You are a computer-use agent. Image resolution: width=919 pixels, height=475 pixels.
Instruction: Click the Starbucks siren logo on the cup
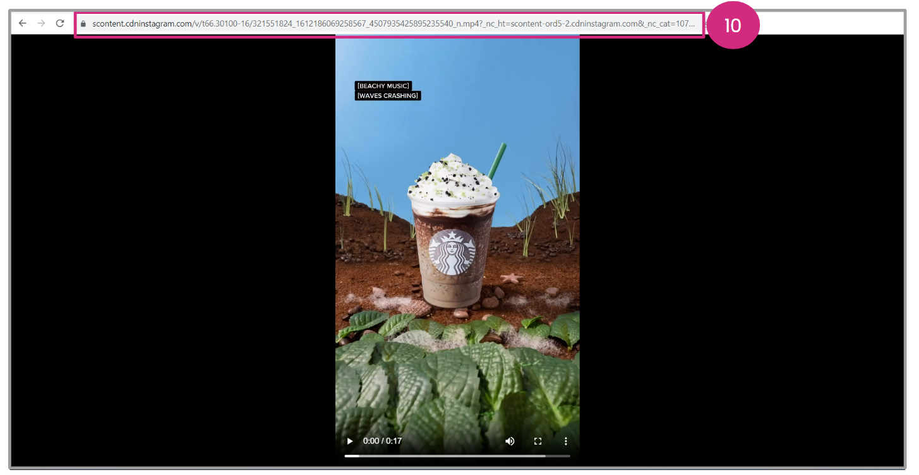point(452,252)
